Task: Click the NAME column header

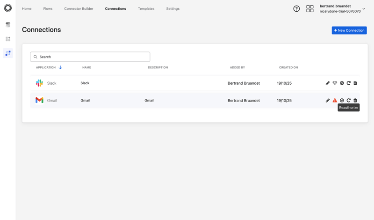Action: point(86,67)
